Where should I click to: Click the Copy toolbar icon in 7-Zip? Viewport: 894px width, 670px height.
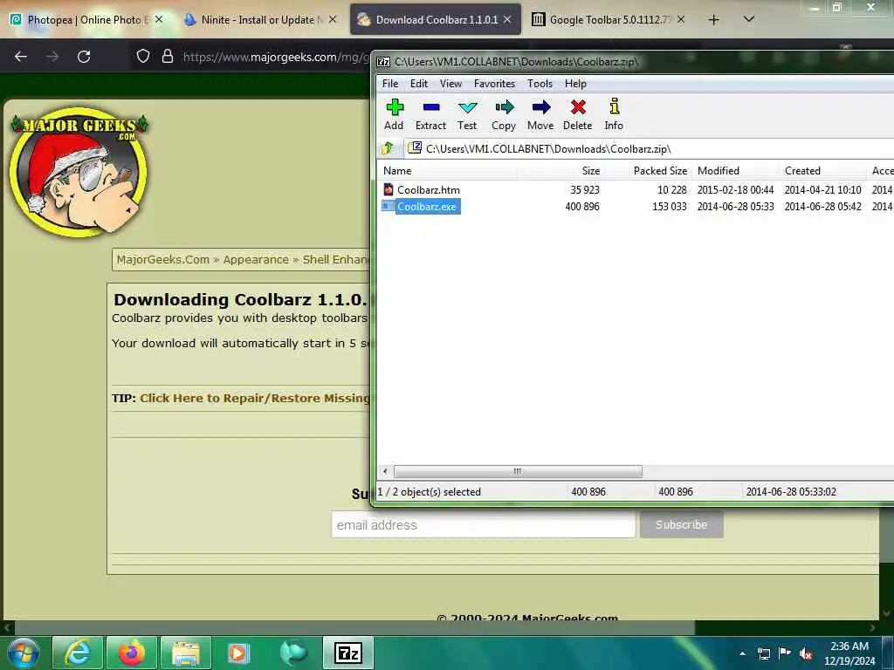pyautogui.click(x=504, y=114)
